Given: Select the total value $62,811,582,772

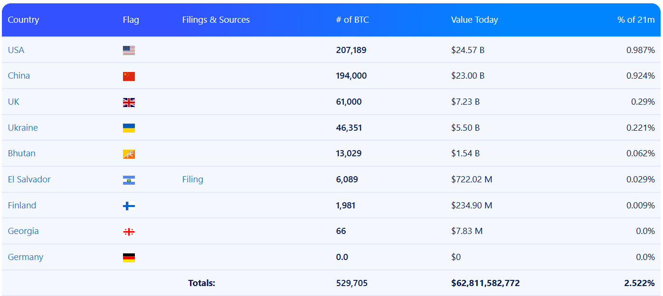Looking at the screenshot, I should pyautogui.click(x=485, y=283).
